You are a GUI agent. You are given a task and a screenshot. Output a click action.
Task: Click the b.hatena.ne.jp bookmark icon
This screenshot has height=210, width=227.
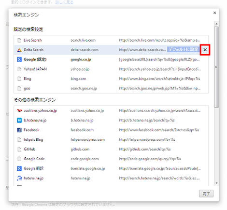pos(19,120)
